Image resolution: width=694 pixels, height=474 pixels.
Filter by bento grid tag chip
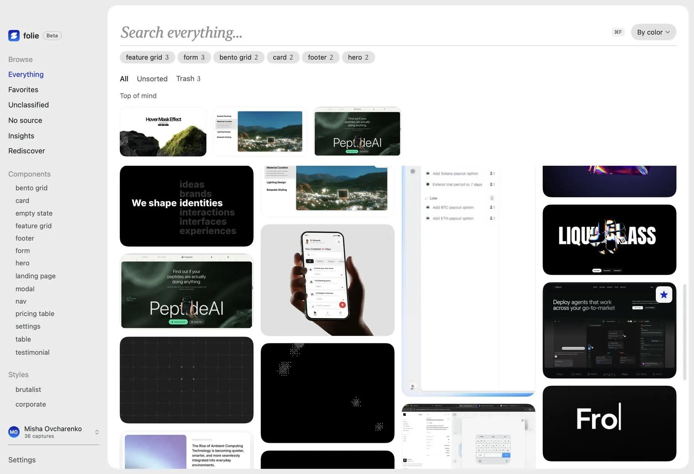(239, 57)
